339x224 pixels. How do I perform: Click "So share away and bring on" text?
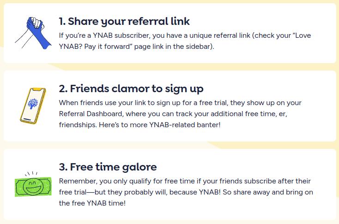pyautogui.click(x=270, y=192)
